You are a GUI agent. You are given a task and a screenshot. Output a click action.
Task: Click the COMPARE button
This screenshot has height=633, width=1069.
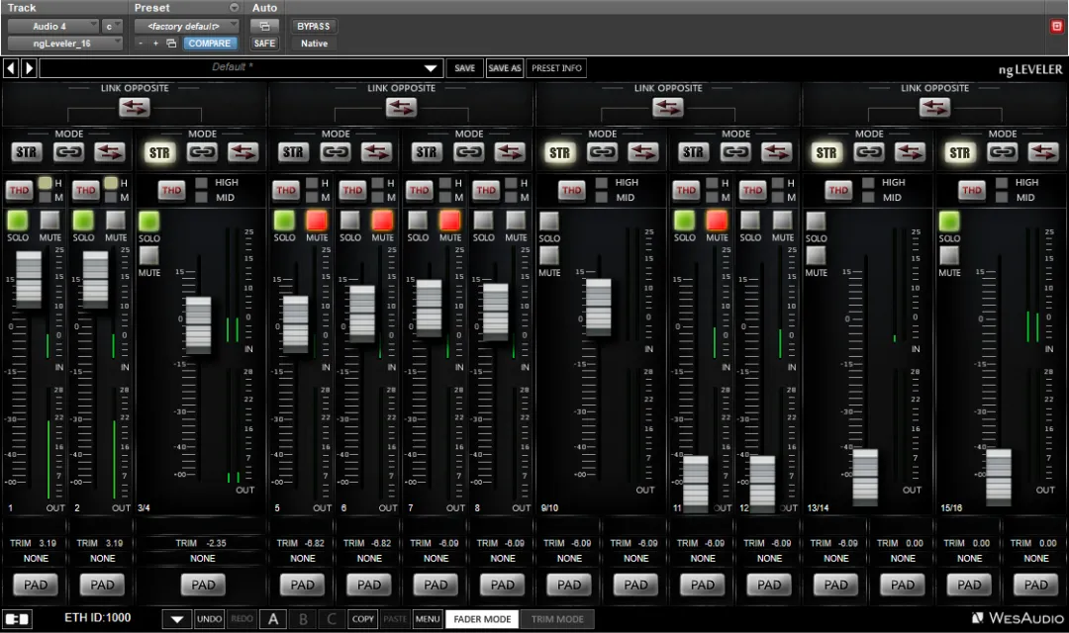pos(209,43)
